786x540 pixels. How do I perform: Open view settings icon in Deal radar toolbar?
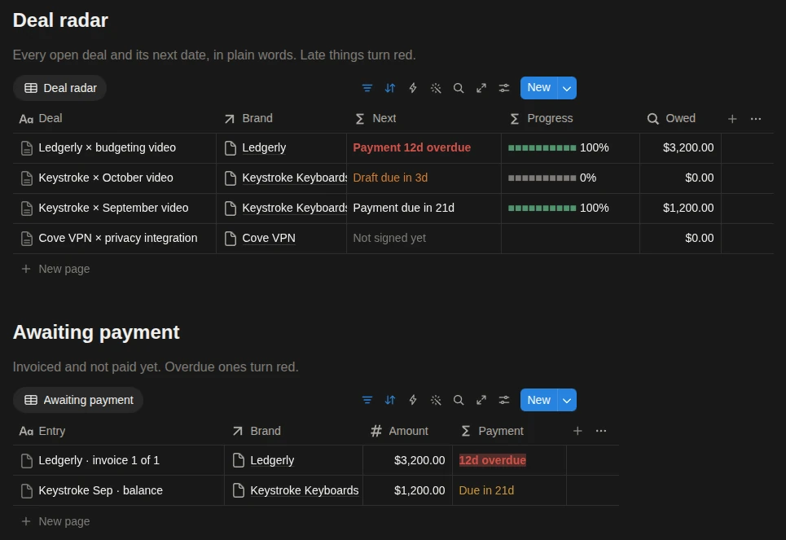pyautogui.click(x=504, y=88)
